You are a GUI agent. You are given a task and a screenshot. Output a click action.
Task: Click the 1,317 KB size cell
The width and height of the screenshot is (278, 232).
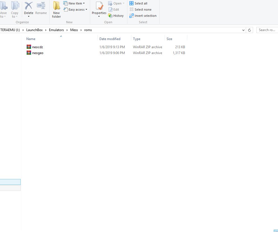pyautogui.click(x=179, y=53)
